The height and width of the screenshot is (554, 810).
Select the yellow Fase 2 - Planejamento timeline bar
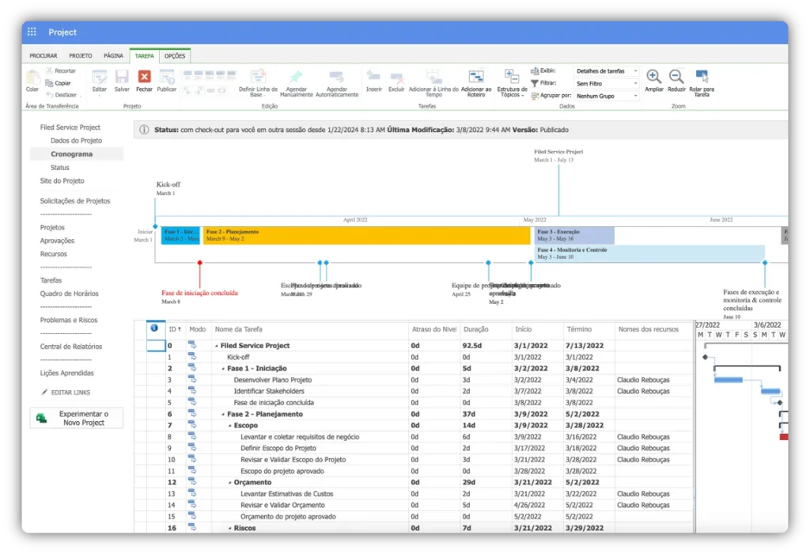[x=365, y=235]
